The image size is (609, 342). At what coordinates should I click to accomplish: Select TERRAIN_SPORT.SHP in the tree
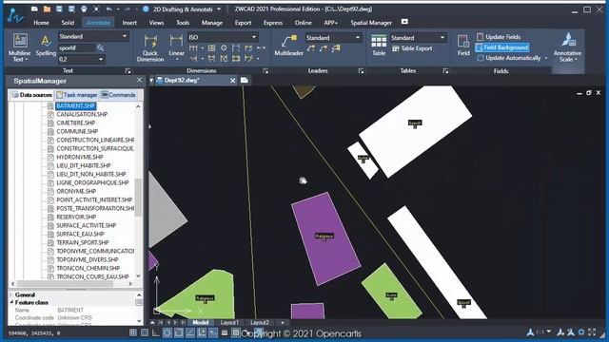[83, 242]
